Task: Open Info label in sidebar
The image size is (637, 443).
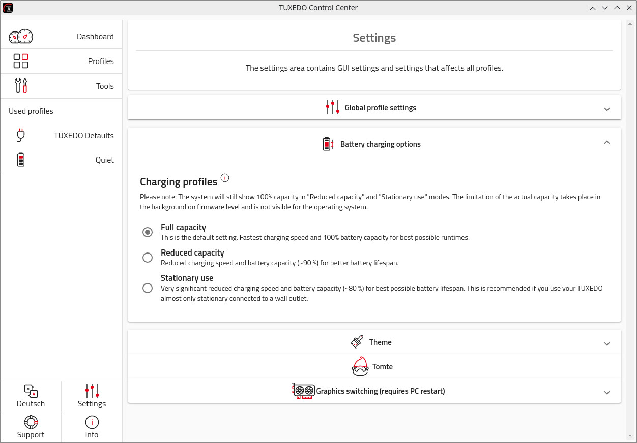Action: (x=92, y=435)
